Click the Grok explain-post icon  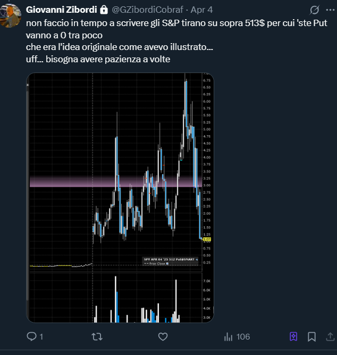(314, 10)
